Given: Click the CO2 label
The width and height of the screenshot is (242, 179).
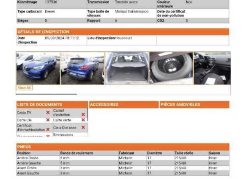Looking at the screenshot, I should pos(160,21).
